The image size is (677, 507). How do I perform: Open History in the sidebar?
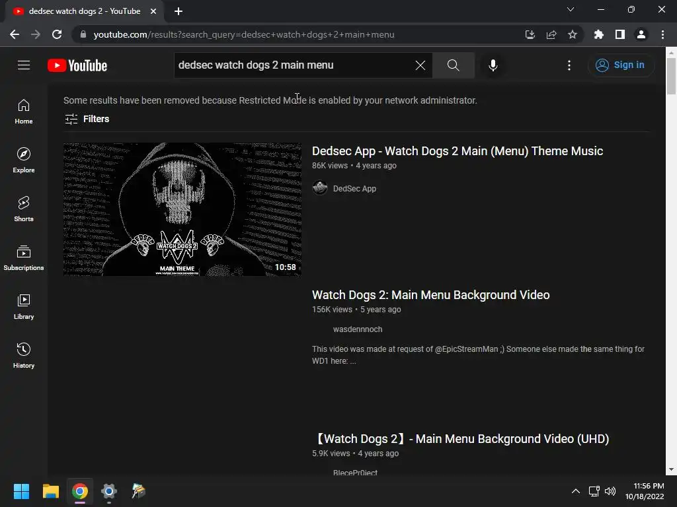click(x=24, y=355)
